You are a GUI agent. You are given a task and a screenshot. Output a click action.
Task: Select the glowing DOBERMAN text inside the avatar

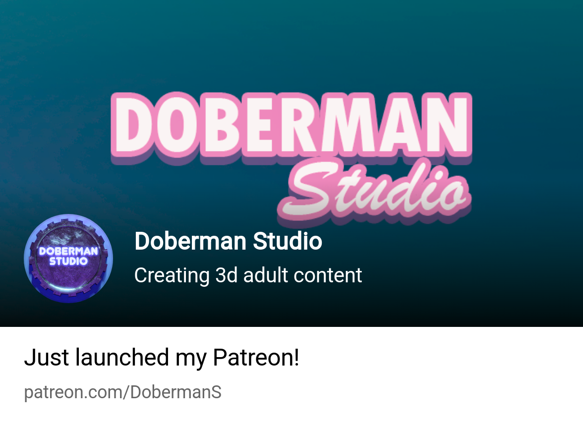68,251
